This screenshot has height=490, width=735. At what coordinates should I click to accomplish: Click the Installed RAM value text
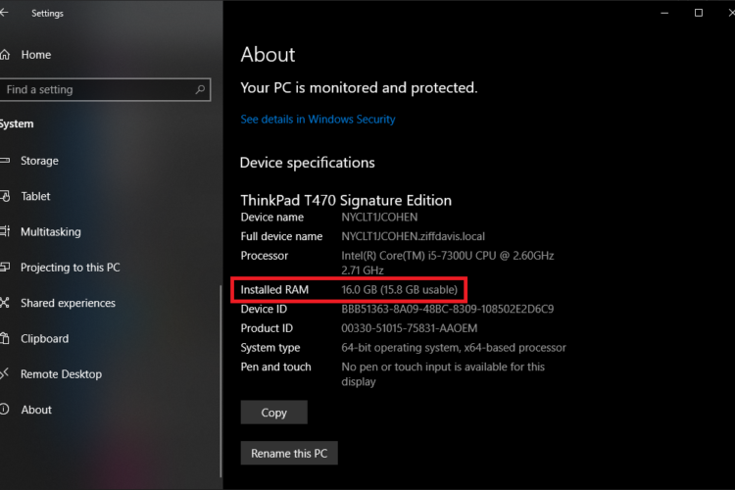[x=399, y=290]
